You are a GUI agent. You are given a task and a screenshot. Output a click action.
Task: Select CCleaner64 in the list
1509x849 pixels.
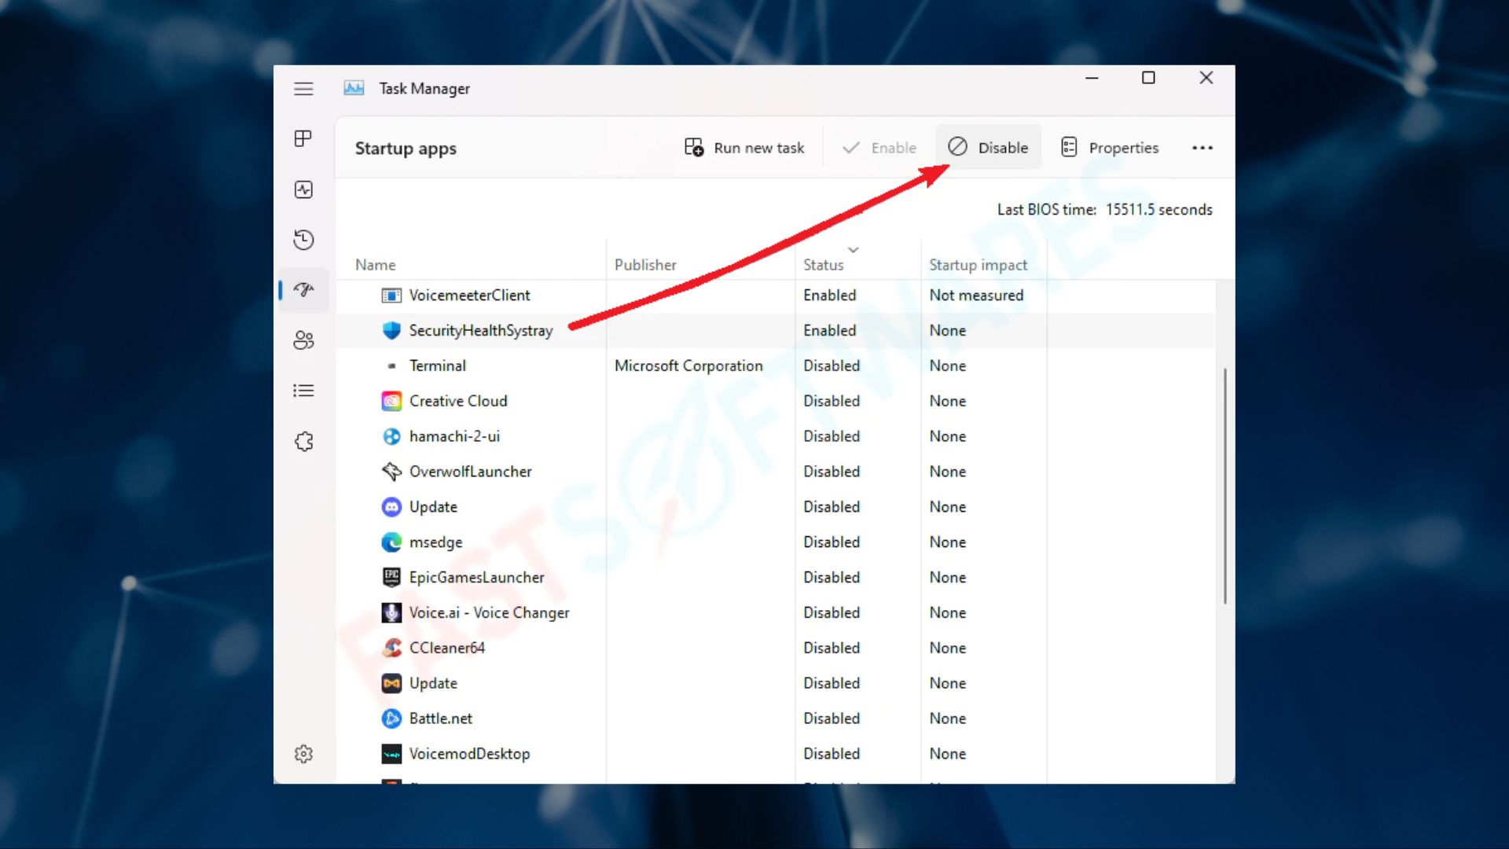pyautogui.click(x=446, y=648)
